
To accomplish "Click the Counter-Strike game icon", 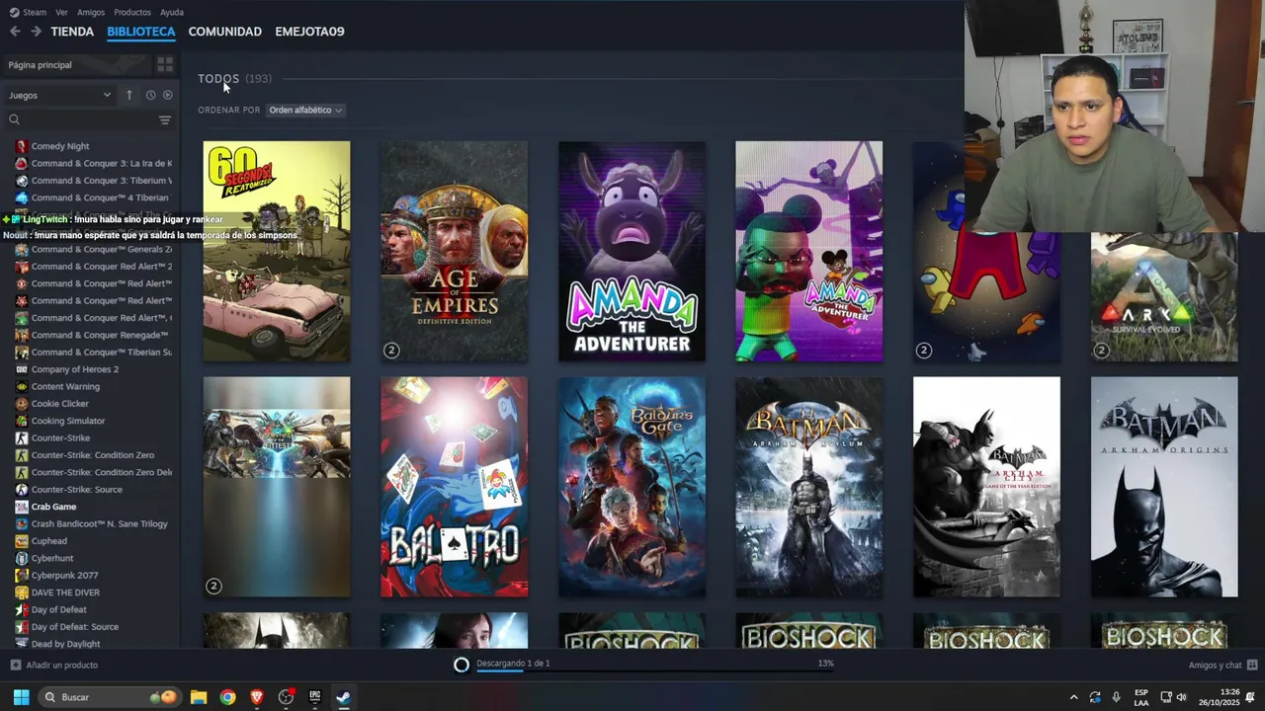I will (22, 438).
